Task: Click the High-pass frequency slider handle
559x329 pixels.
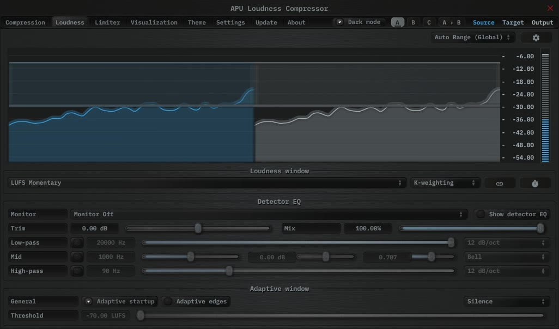Action: click(229, 271)
